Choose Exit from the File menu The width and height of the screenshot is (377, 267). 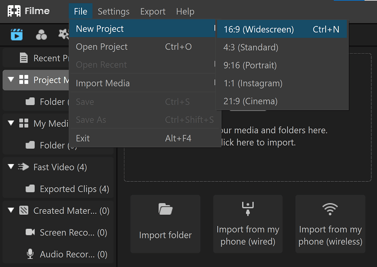coord(145,138)
